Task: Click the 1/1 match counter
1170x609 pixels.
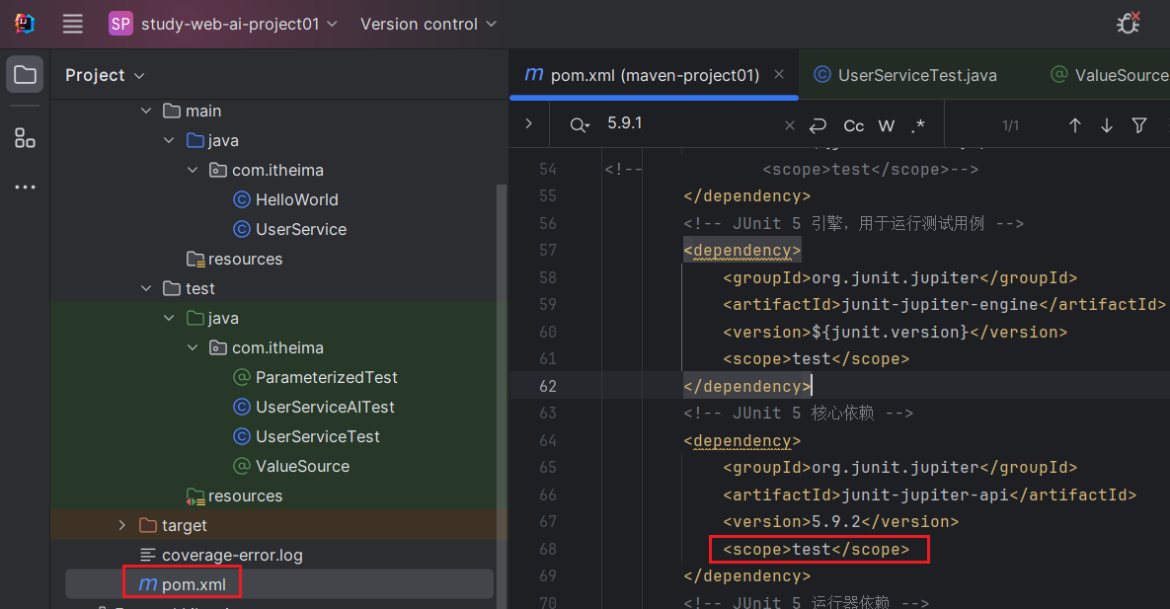Action: pyautogui.click(x=1010, y=125)
